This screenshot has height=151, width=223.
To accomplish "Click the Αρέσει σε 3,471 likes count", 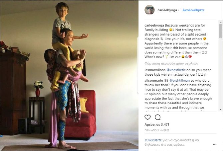I will click(x=157, y=124).
